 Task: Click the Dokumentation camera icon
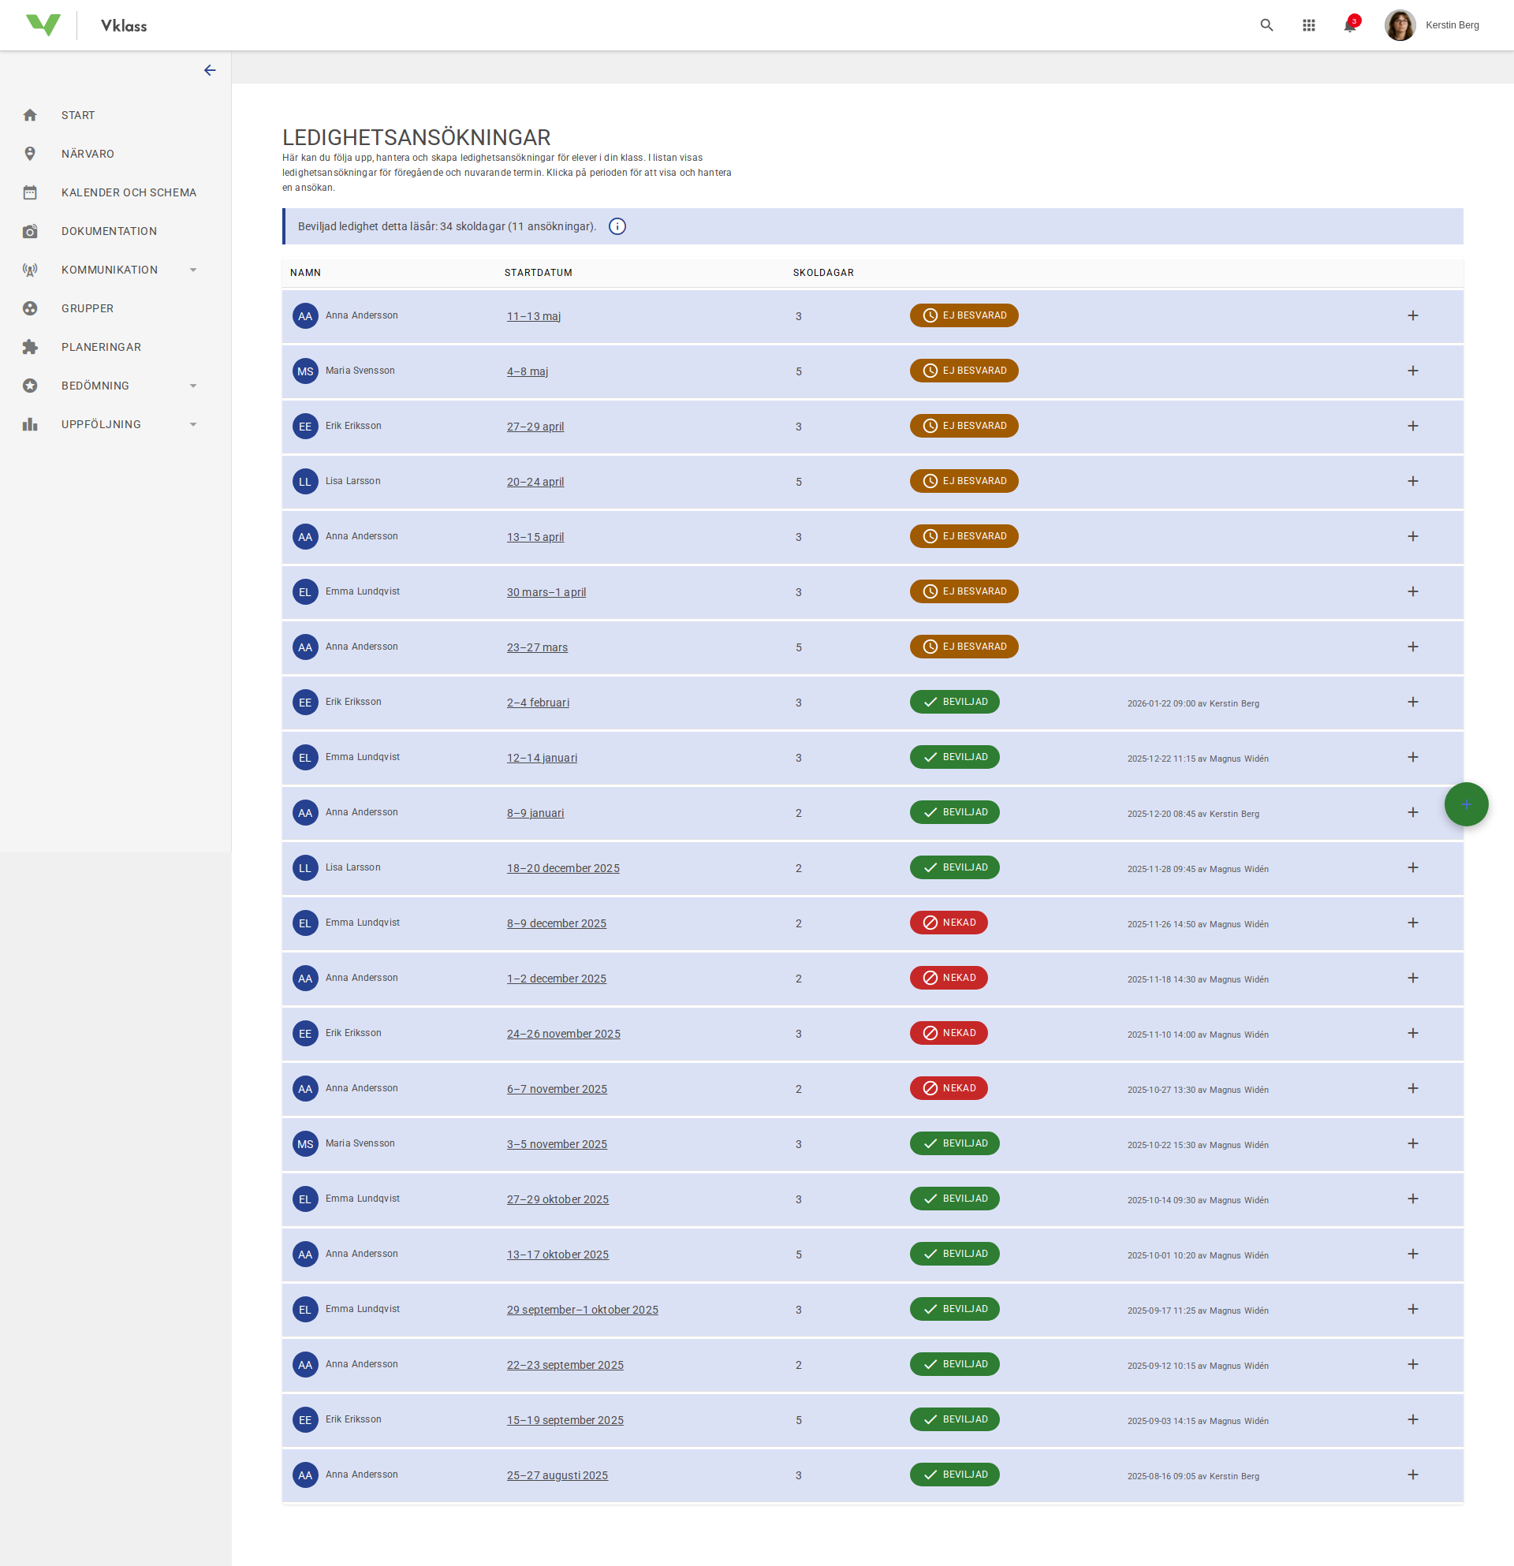pyautogui.click(x=31, y=231)
